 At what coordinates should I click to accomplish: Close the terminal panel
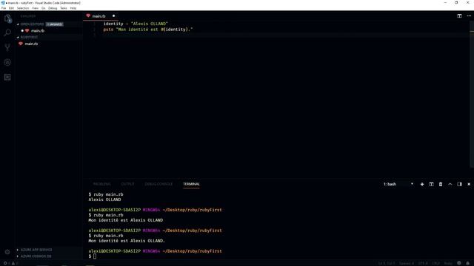469,184
